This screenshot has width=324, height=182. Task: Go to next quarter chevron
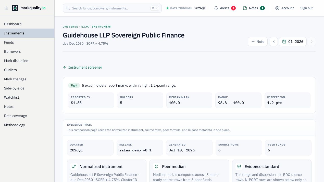[312, 42]
